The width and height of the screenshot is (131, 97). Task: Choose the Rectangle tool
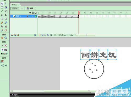pos(6,19)
